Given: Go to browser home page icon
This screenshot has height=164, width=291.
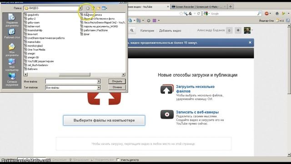Looking at the screenshot, I should (277, 13).
